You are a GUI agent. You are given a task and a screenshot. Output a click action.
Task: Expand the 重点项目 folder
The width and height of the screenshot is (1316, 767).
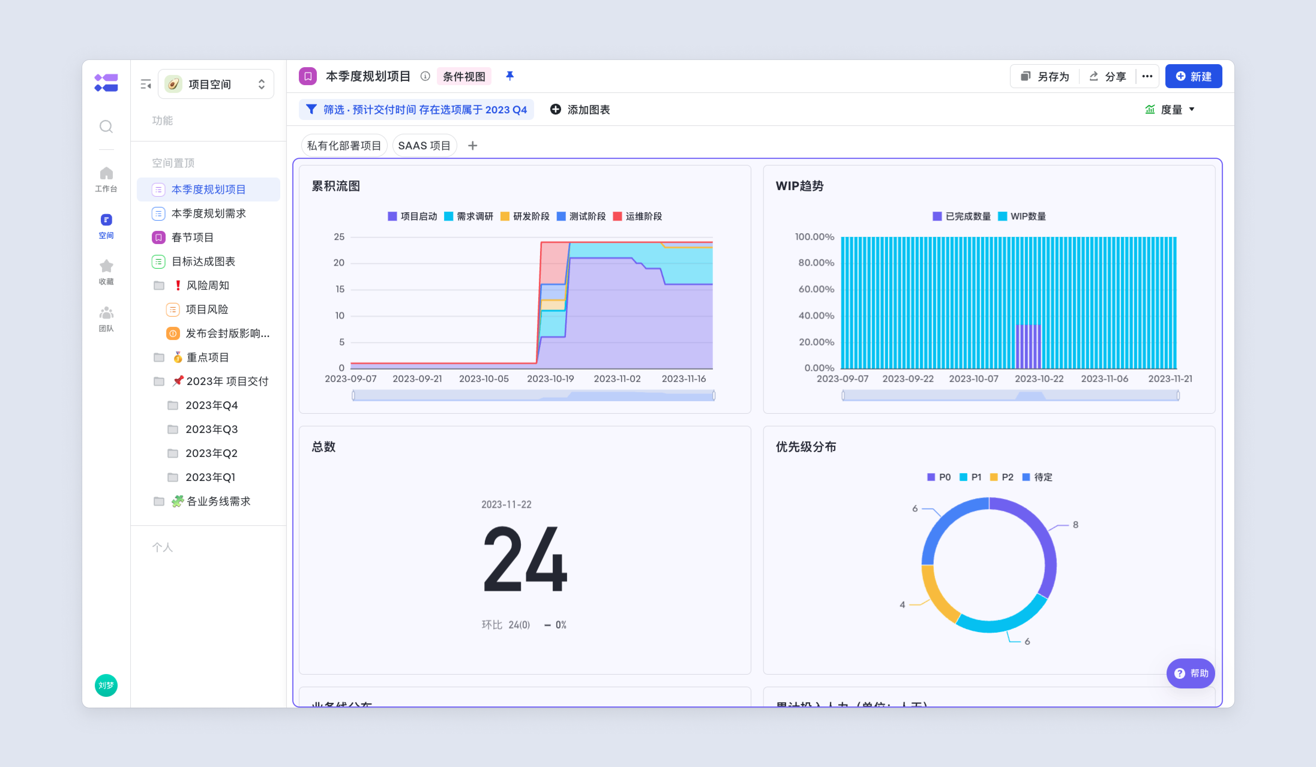[x=159, y=357]
